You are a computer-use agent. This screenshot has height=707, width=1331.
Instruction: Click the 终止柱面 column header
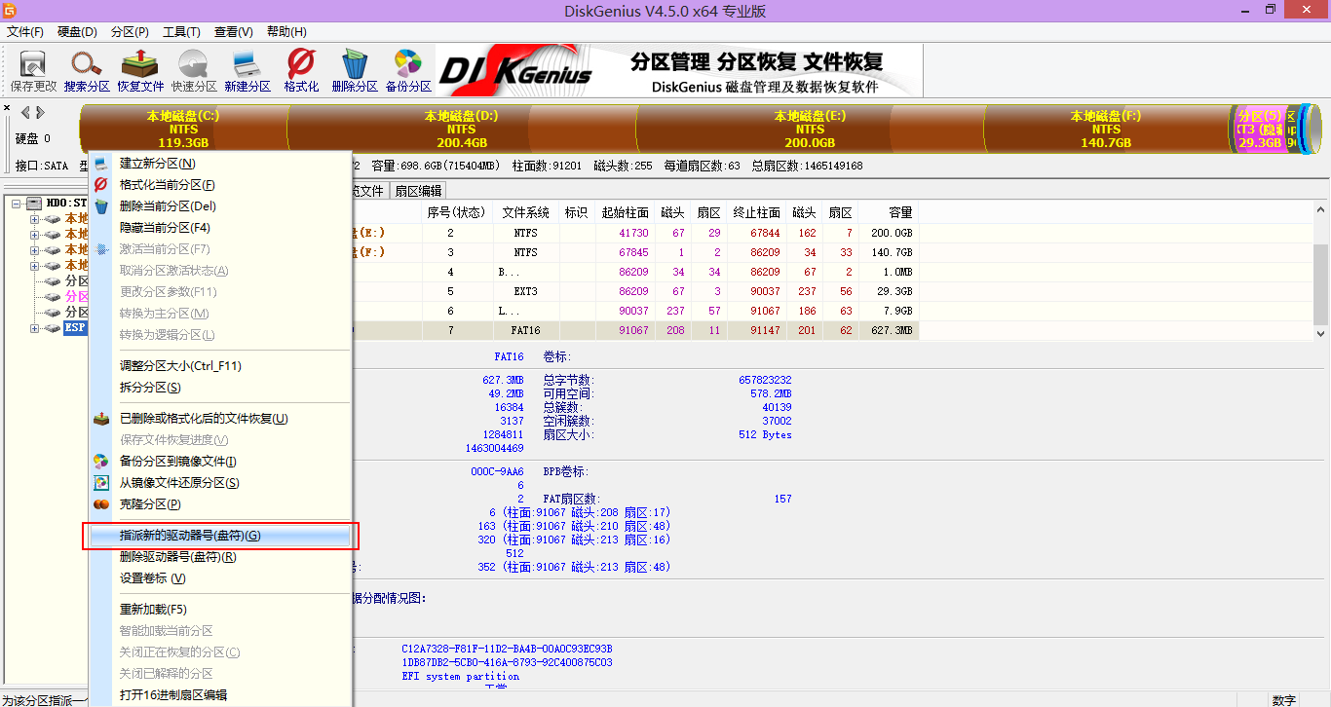[757, 212]
